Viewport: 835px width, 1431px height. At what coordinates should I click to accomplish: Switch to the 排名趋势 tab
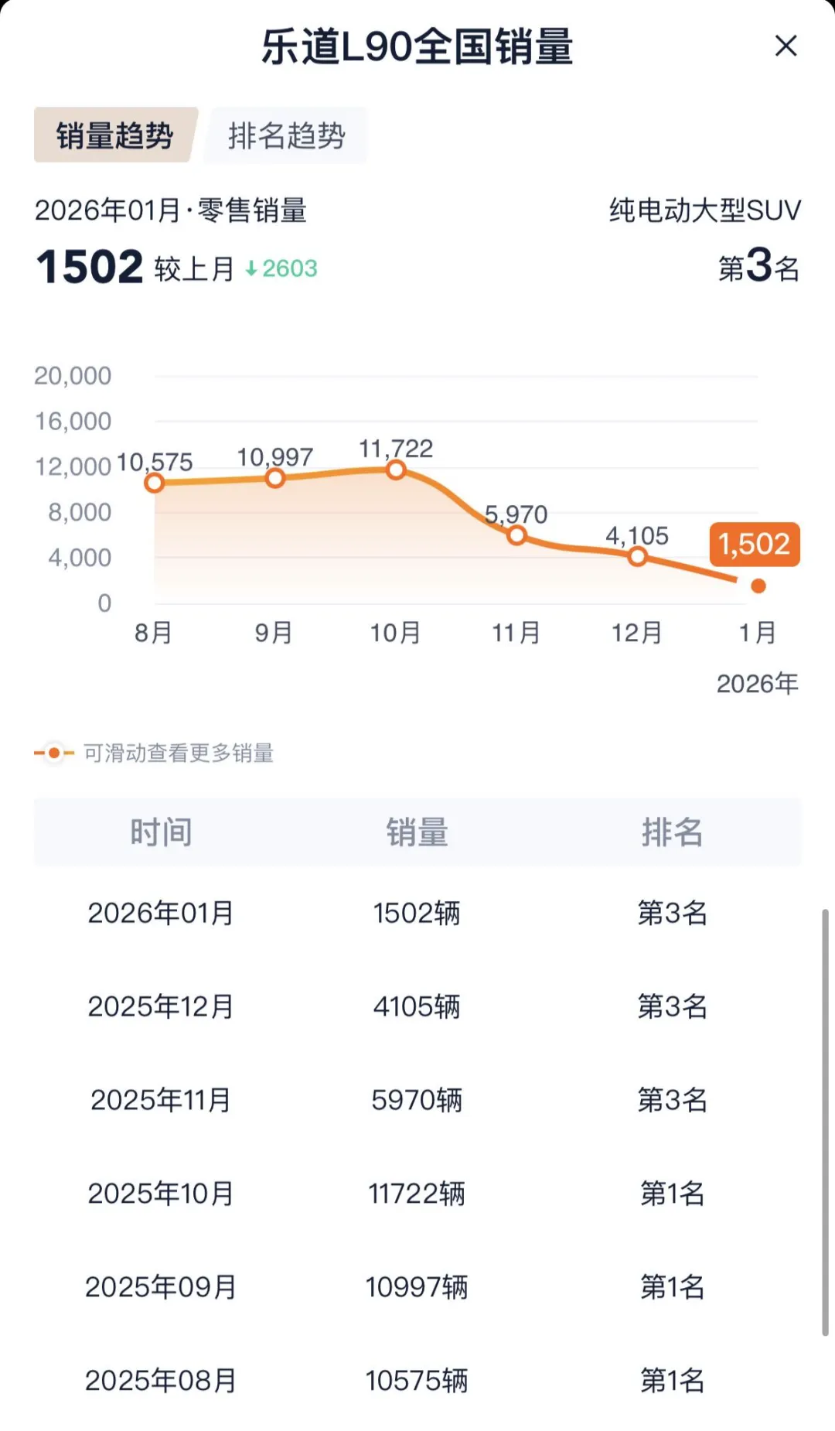[x=286, y=135]
